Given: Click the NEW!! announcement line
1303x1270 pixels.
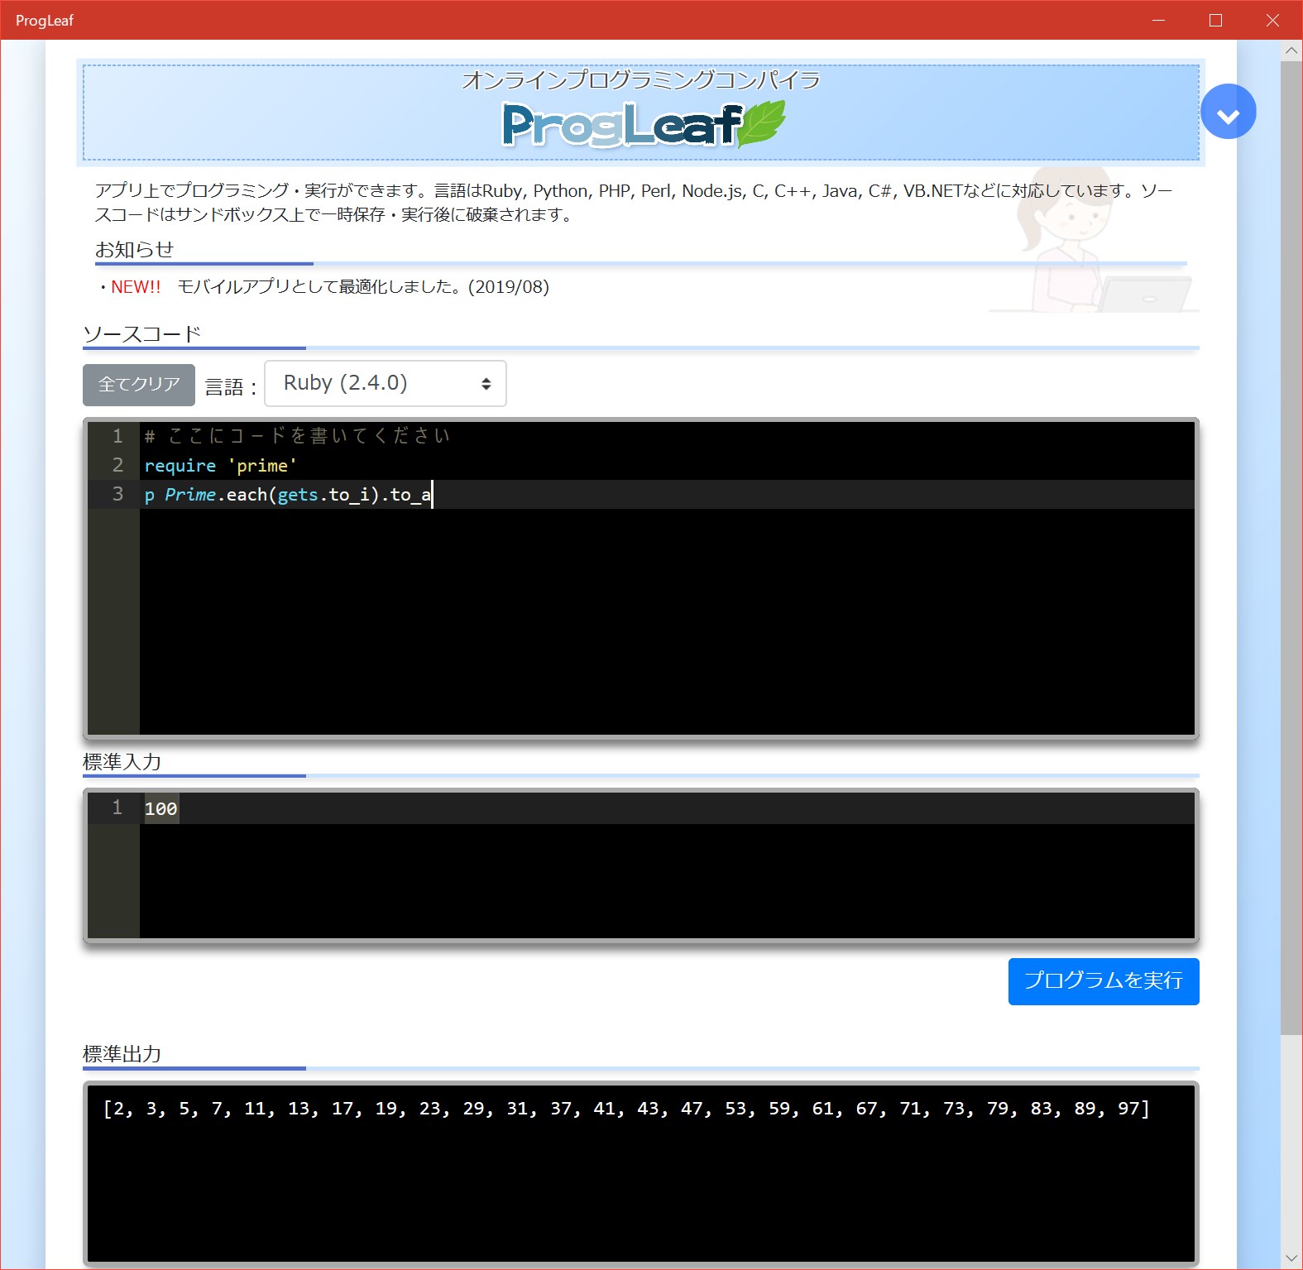Looking at the screenshot, I should point(323,286).
